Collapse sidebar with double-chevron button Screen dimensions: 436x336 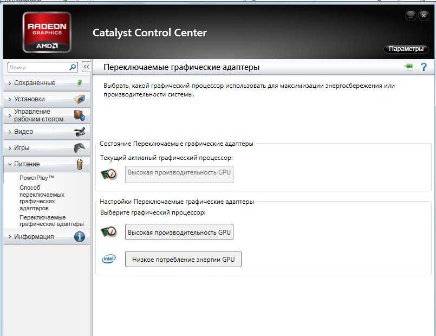(x=86, y=67)
